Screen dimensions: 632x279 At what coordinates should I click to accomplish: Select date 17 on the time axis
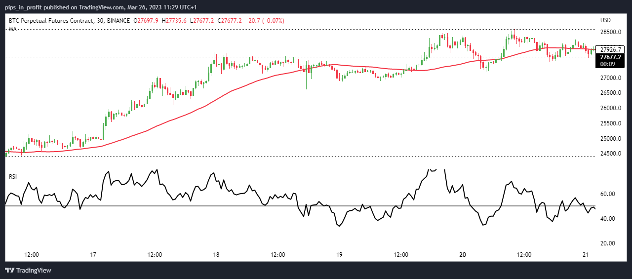pos(93,255)
